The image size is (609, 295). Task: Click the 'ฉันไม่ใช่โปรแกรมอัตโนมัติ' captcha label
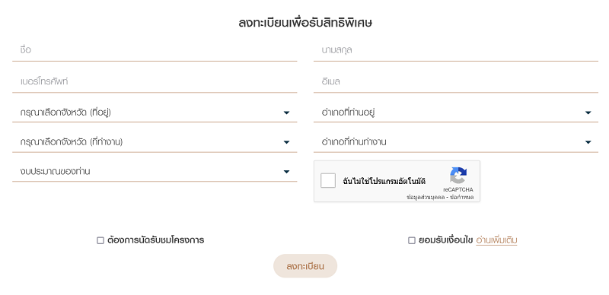384,181
